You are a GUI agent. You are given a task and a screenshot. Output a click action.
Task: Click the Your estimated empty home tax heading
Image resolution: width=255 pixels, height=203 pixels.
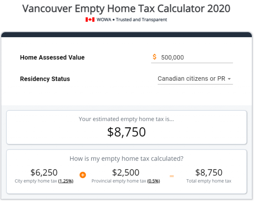[126, 119]
